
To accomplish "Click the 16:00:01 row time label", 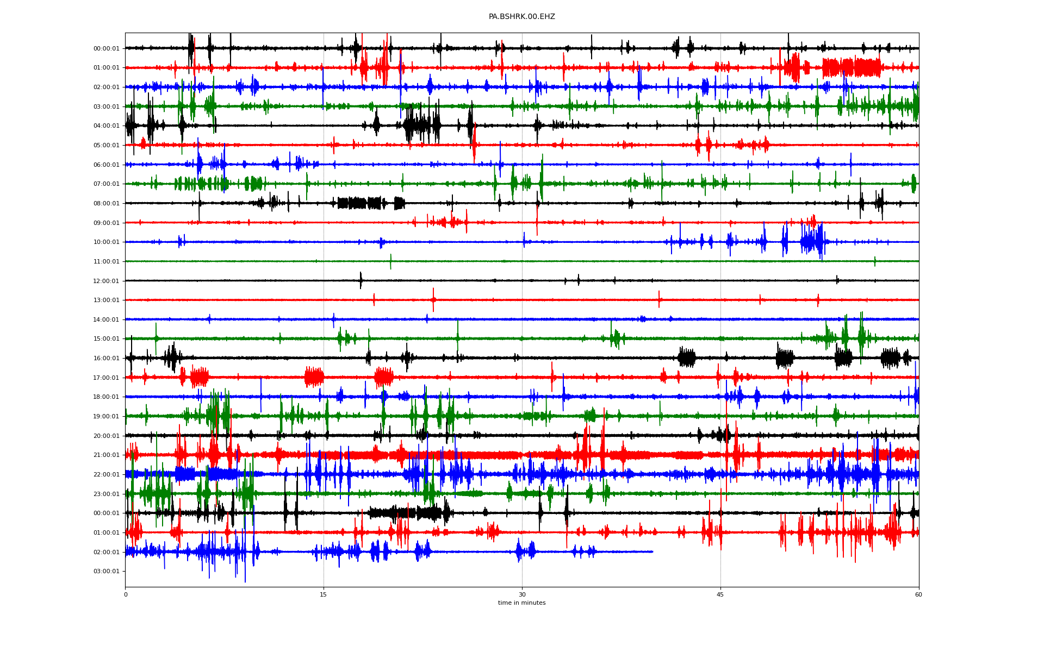I will pos(106,359).
